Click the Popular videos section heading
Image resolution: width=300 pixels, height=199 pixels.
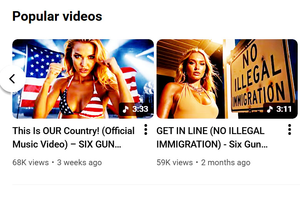pos(57,17)
